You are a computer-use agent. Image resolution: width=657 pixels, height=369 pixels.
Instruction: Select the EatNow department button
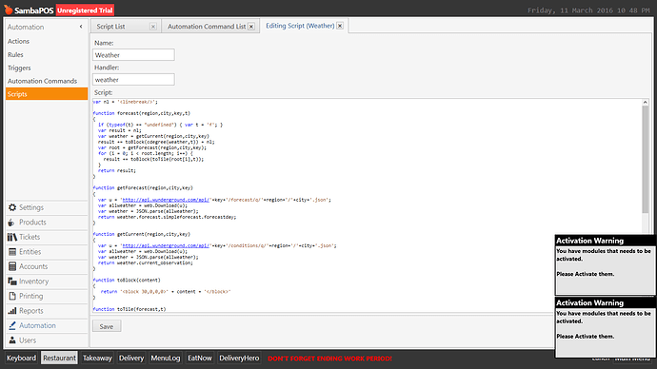199,359
